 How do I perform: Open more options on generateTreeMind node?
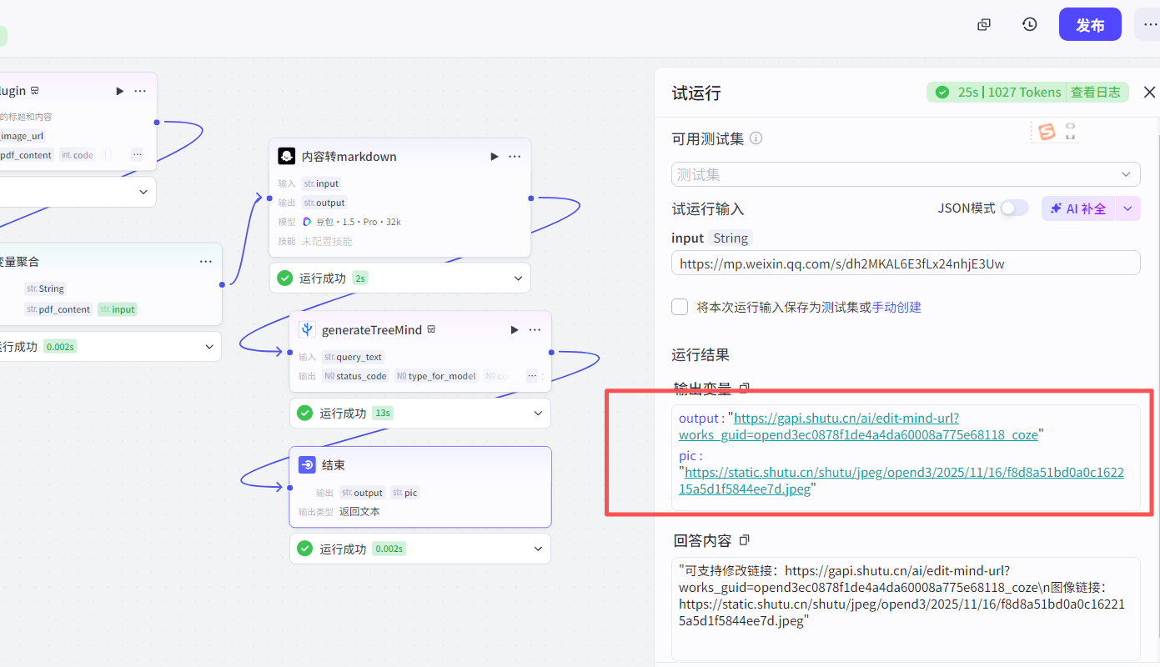[x=535, y=329]
